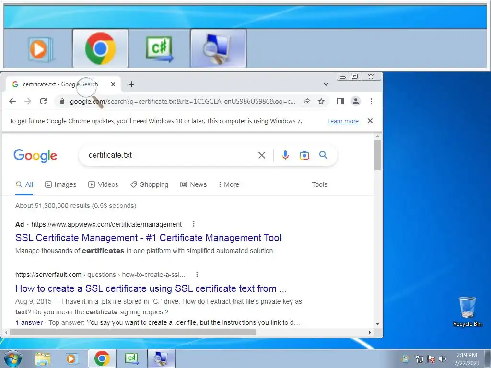Start search by voice microphone
Viewport: 491px width, 368px height.
[x=285, y=155]
